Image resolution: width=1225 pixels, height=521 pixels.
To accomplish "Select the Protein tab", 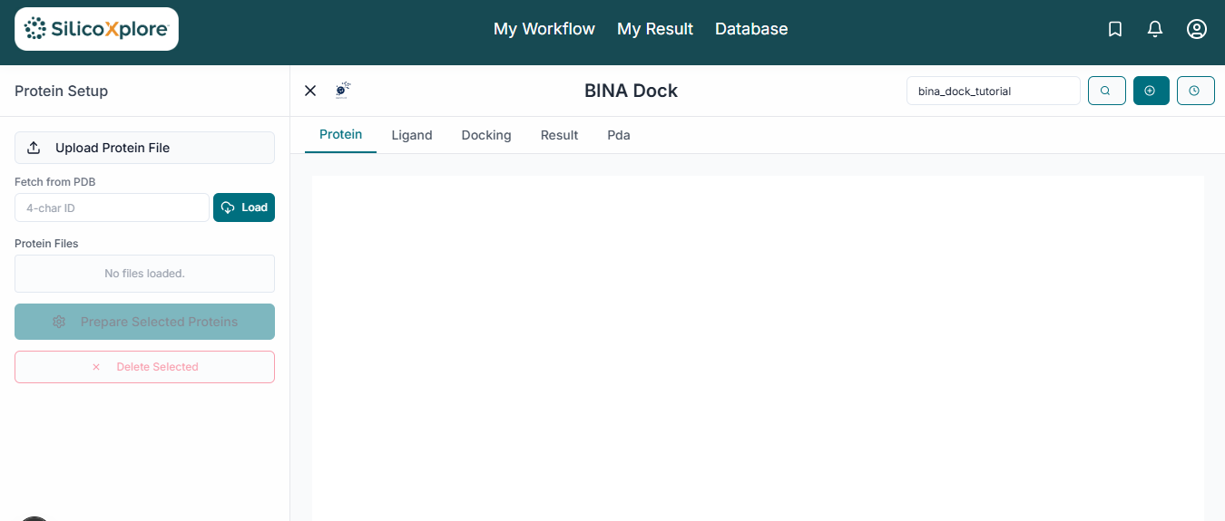I will coord(341,135).
